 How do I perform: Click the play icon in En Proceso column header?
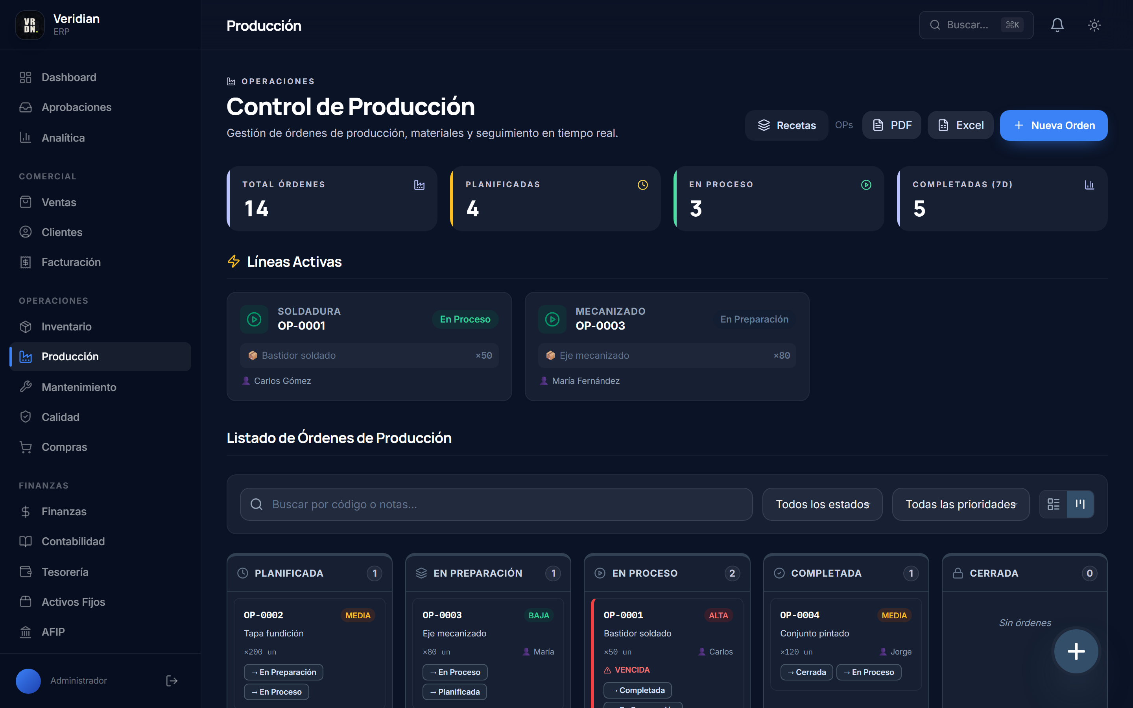click(x=600, y=573)
